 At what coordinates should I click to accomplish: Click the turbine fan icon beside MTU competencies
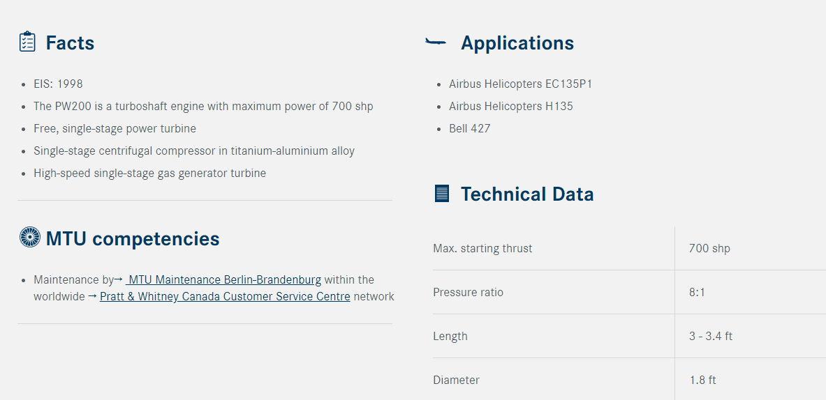tap(29, 237)
